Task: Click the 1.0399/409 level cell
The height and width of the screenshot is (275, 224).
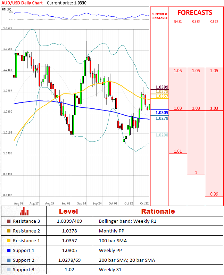Action: tap(69, 221)
